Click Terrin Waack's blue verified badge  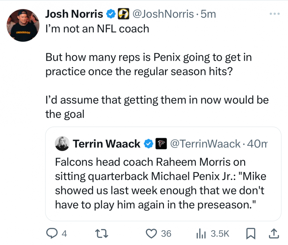(x=149, y=144)
